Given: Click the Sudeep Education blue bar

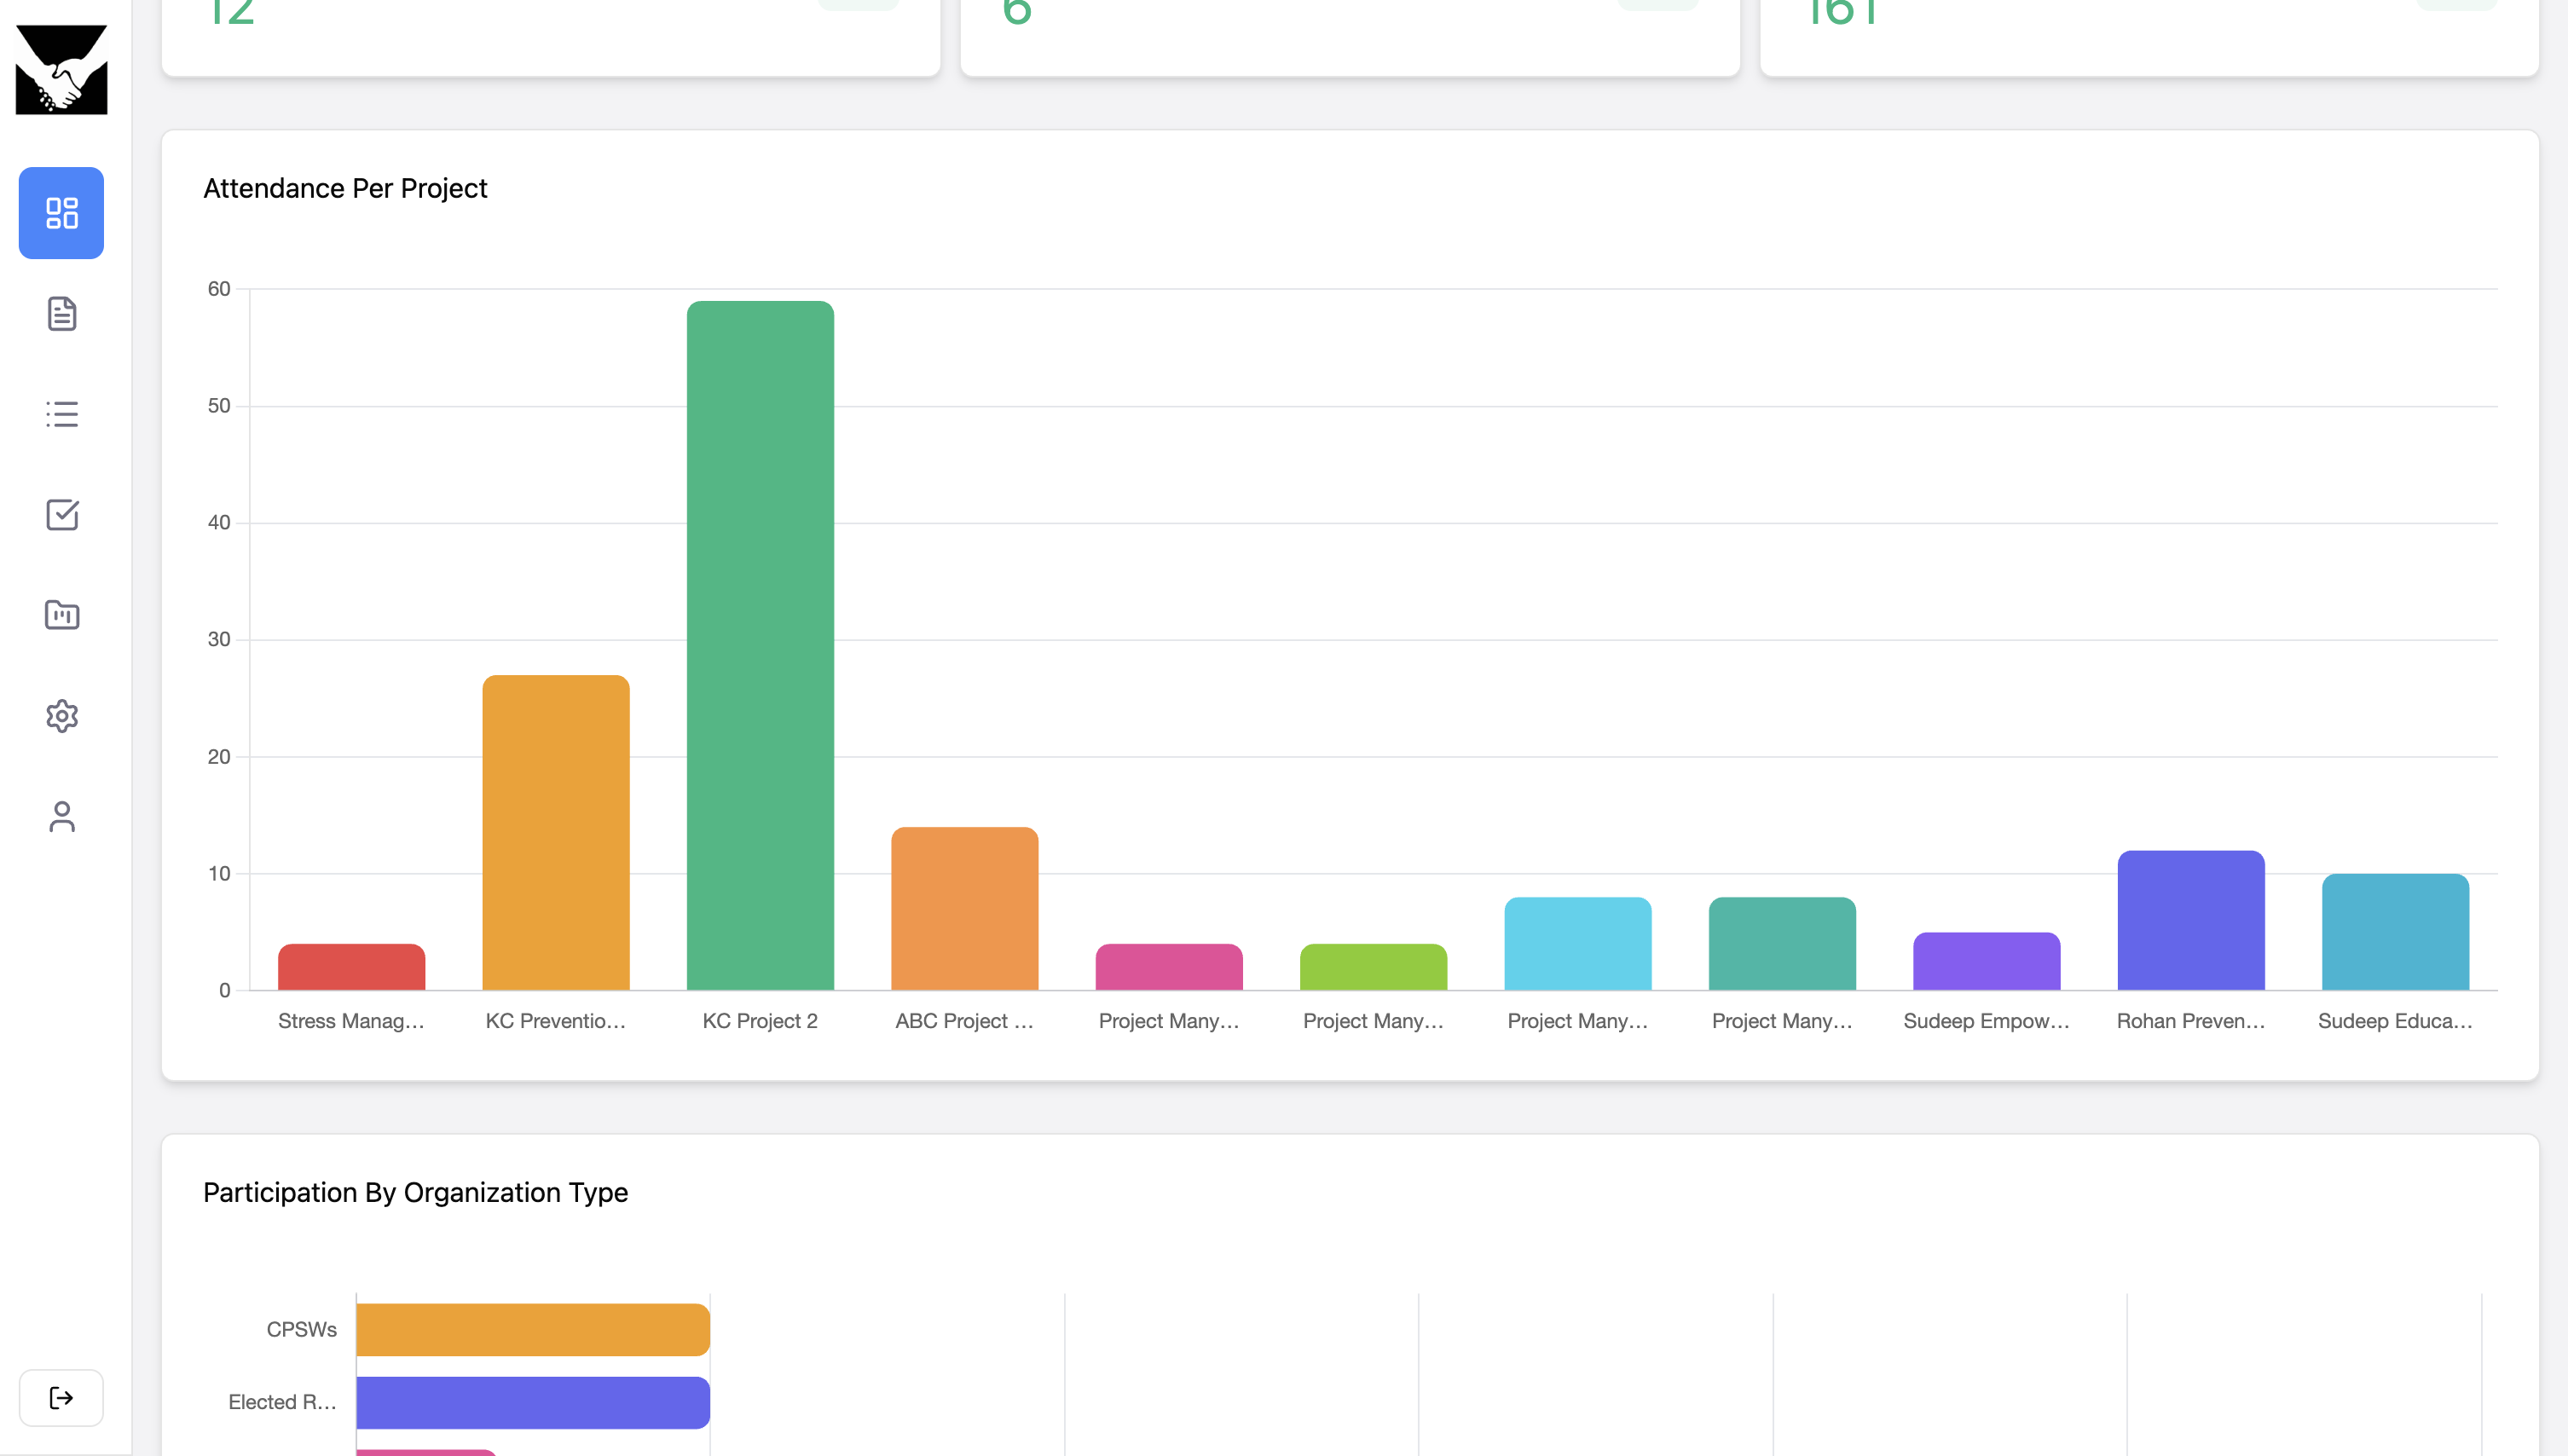Looking at the screenshot, I should click(2395, 932).
